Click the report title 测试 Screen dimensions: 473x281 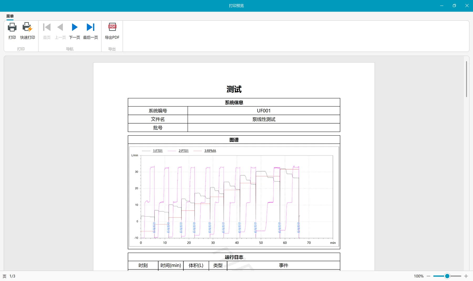pyautogui.click(x=234, y=89)
